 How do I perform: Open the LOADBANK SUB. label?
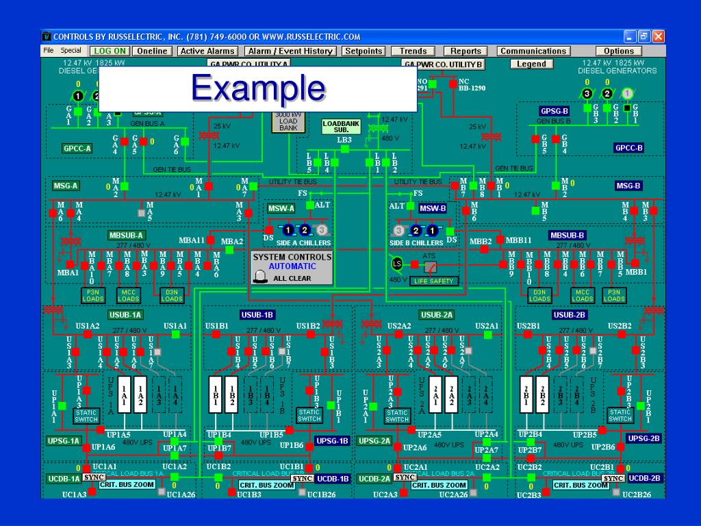tap(341, 127)
